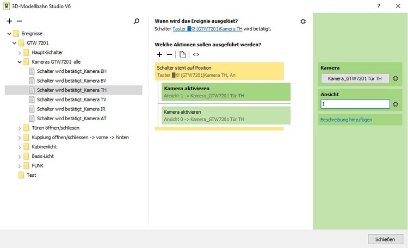
Task: Collapse the Kameras GTW7201 alle folder
Action: click(x=20, y=62)
